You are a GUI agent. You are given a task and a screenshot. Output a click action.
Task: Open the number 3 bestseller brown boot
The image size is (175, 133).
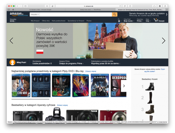[150, 109]
